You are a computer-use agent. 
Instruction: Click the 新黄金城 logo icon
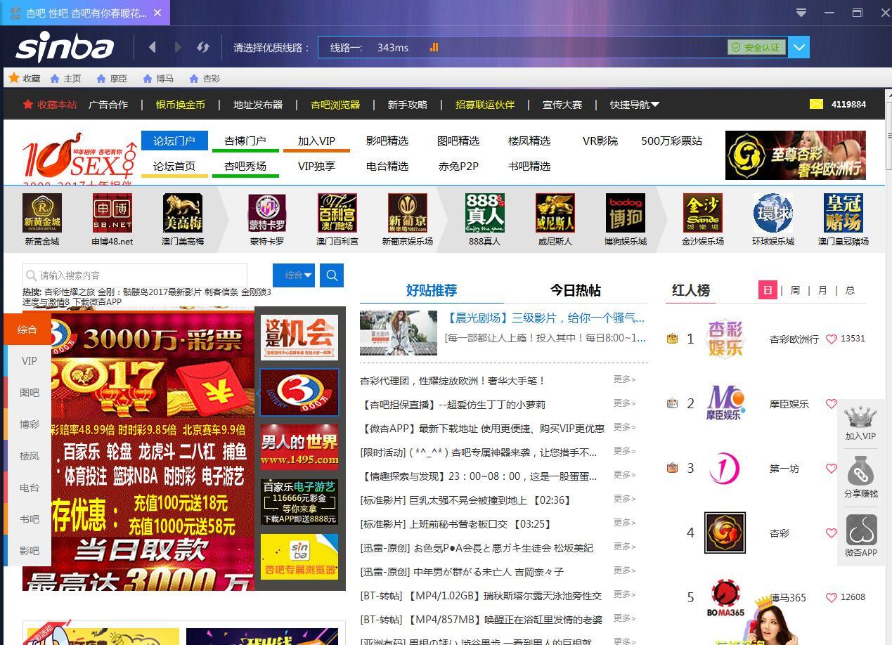42,213
